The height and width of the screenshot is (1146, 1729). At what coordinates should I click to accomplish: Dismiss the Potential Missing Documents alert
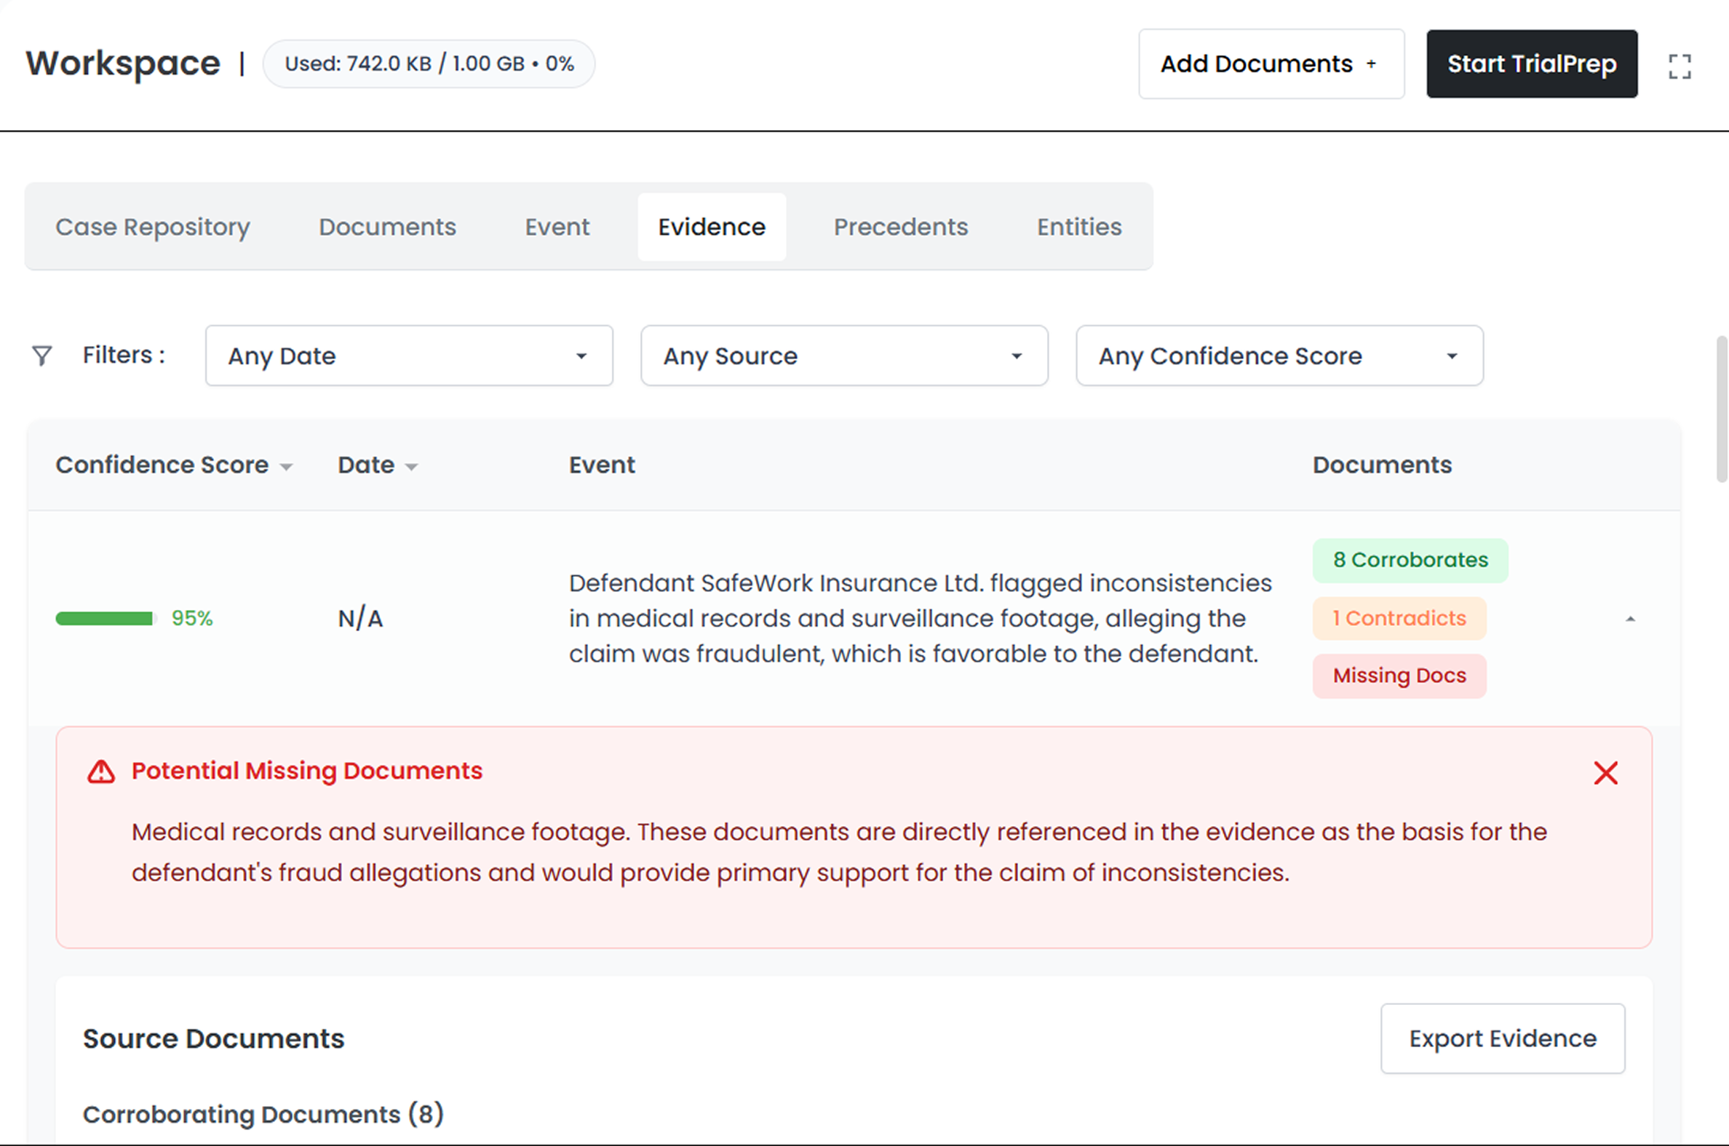[1605, 772]
